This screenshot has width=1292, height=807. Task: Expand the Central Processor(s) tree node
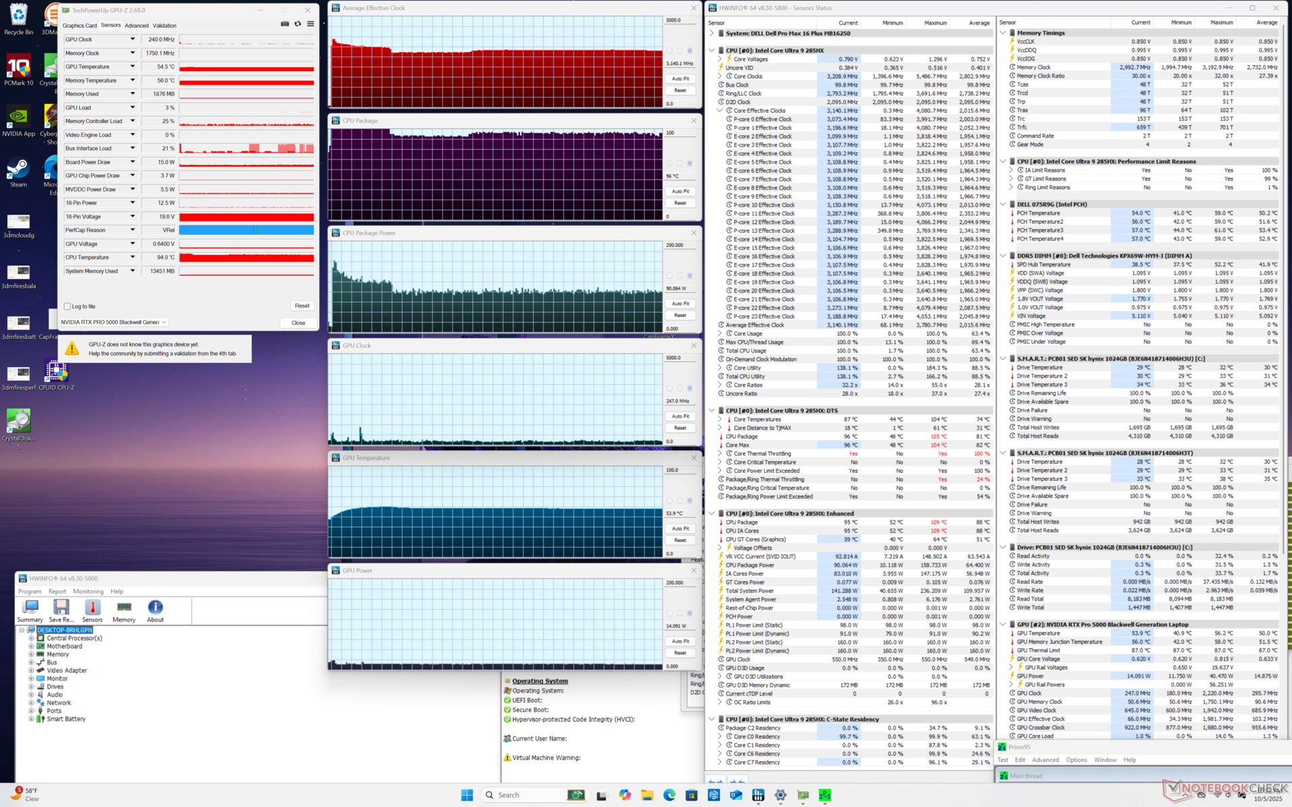click(x=31, y=638)
